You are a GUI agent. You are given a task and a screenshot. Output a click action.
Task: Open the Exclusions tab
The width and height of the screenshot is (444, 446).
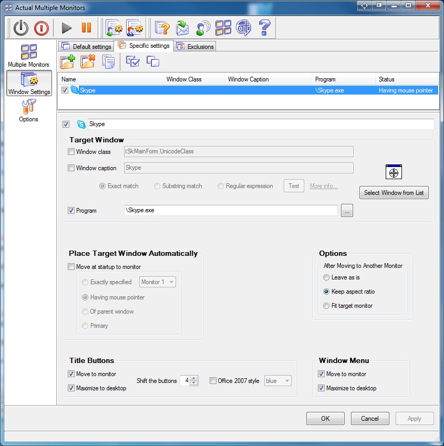click(195, 46)
